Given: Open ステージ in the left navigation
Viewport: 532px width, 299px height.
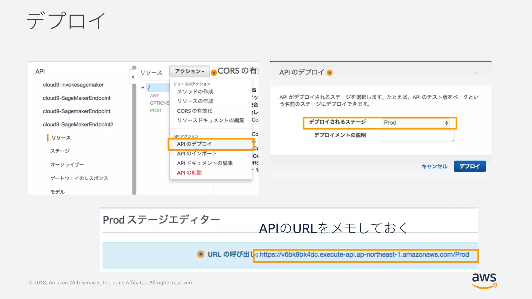Looking at the screenshot, I should pos(60,151).
